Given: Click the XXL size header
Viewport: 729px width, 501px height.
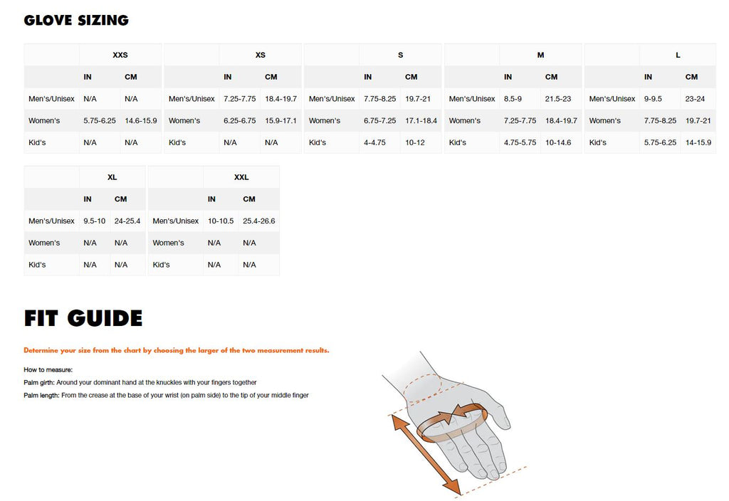Looking at the screenshot, I should pyautogui.click(x=241, y=177).
